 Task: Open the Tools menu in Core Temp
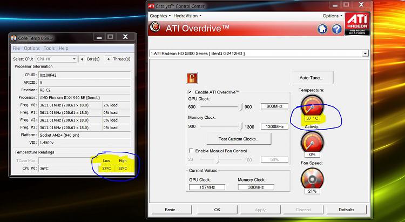pos(49,48)
